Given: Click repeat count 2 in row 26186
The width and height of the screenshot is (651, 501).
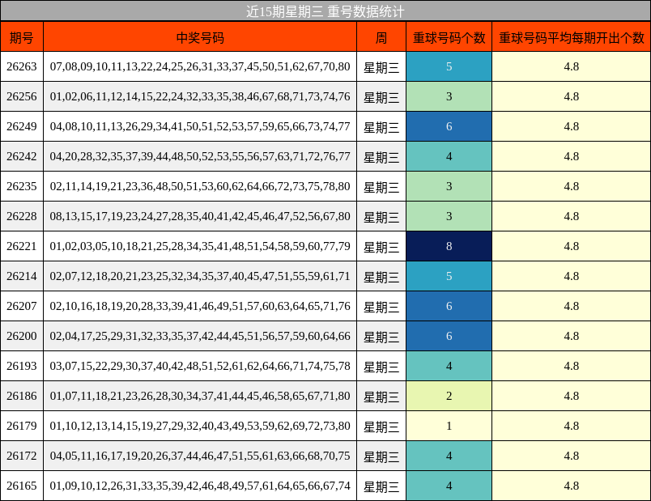Looking at the screenshot, I should coord(449,396).
